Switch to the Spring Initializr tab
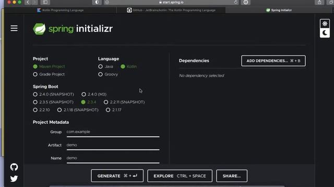Image resolution: width=334 pixels, height=187 pixels. pos(279,10)
